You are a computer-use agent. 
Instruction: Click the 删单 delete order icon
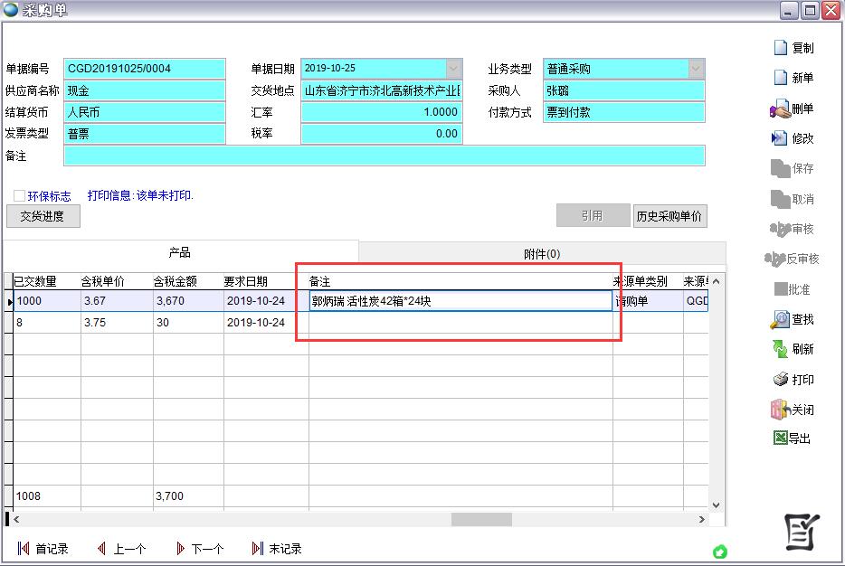(x=780, y=108)
